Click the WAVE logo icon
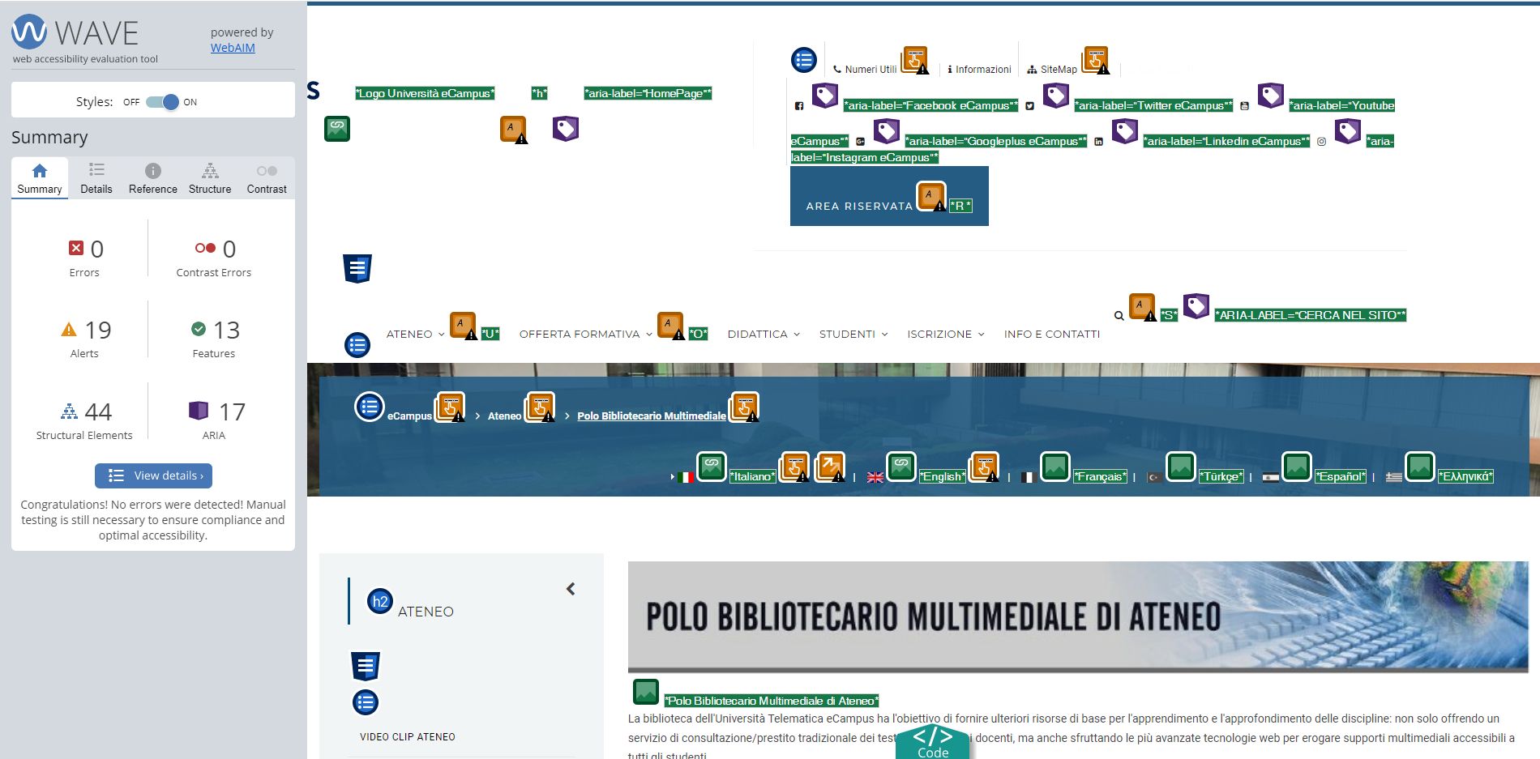Screen dimensions: 1540x759 tap(29, 32)
